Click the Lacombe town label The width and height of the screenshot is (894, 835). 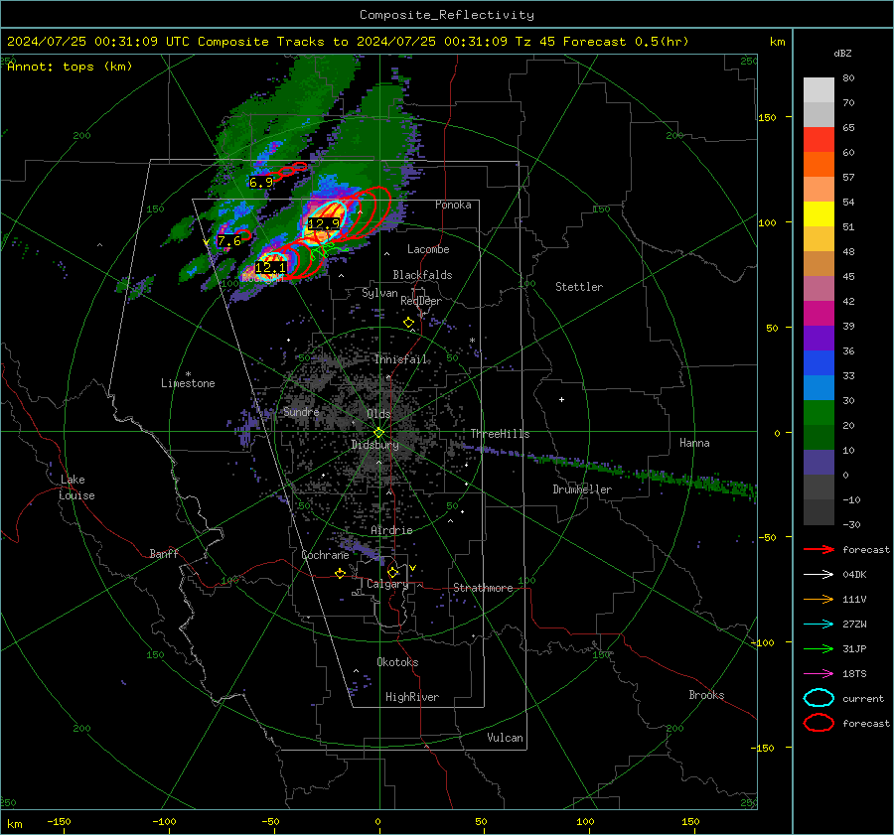(428, 249)
